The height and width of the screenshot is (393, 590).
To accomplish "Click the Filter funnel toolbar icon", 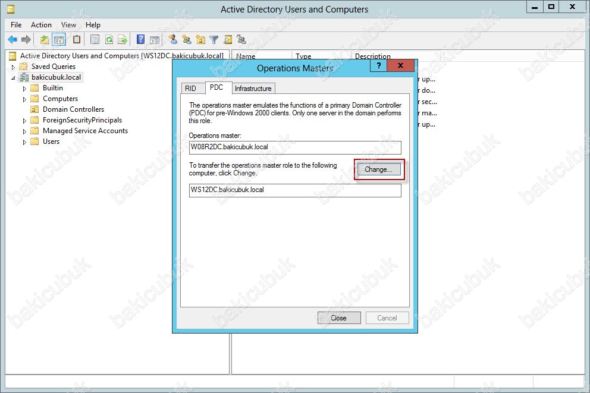I will pos(214,39).
